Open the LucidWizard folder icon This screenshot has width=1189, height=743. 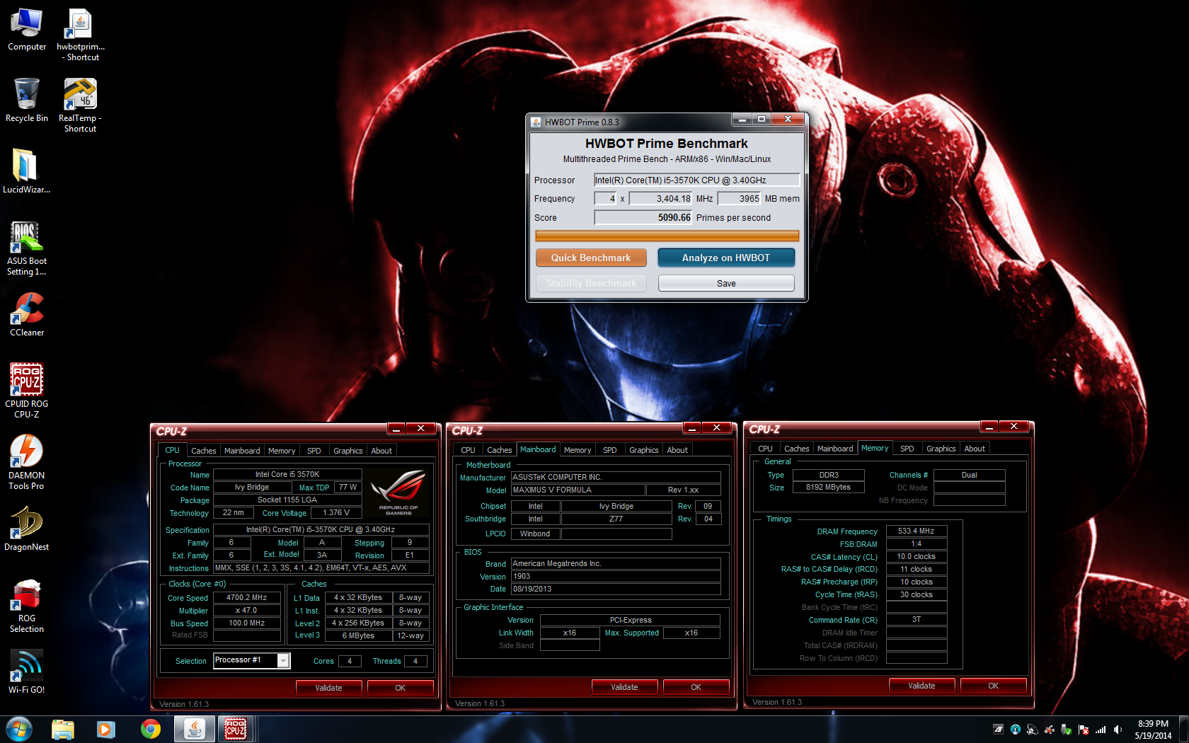[x=27, y=171]
